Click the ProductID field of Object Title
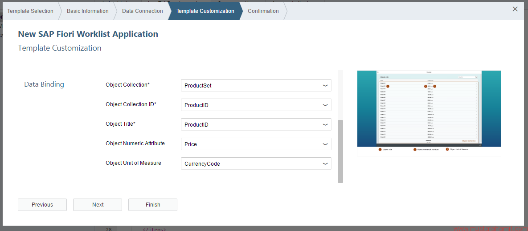528x231 pixels. click(x=256, y=124)
